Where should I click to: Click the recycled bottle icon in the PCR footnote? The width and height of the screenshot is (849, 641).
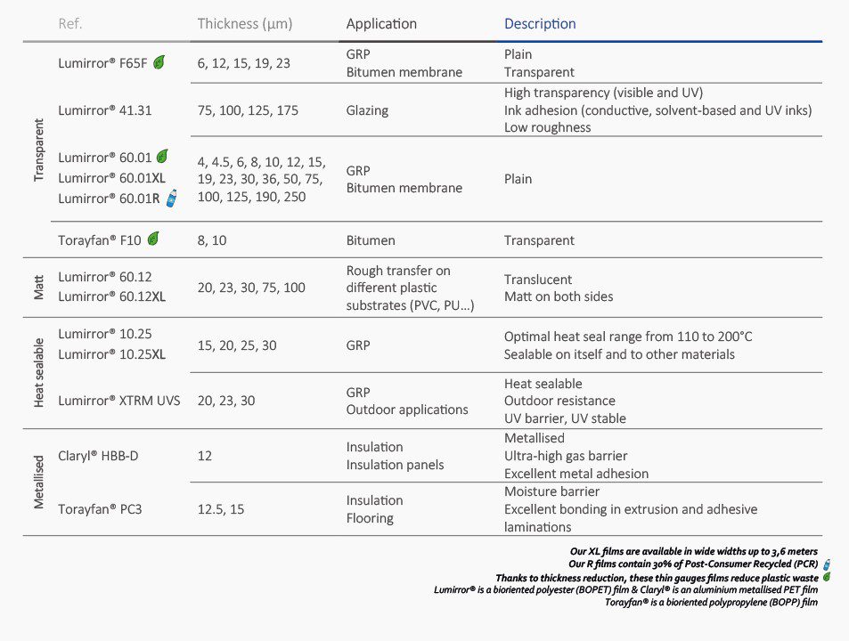tap(827, 564)
